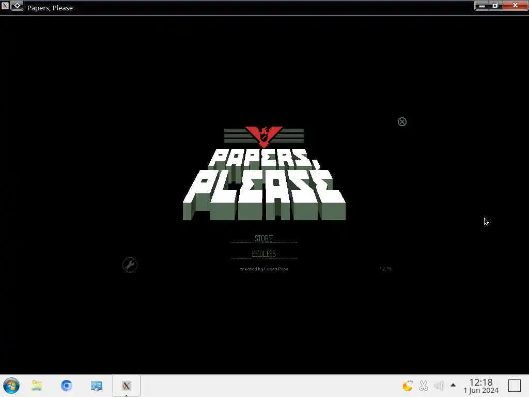
Task: Click the moon weather tray icon
Action: [408, 386]
